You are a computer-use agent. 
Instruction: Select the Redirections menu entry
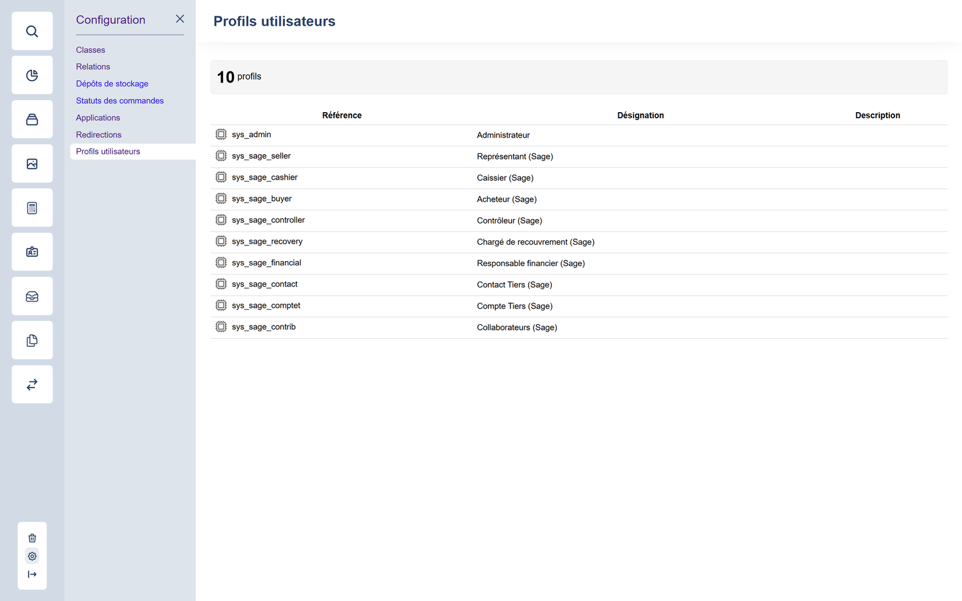98,135
